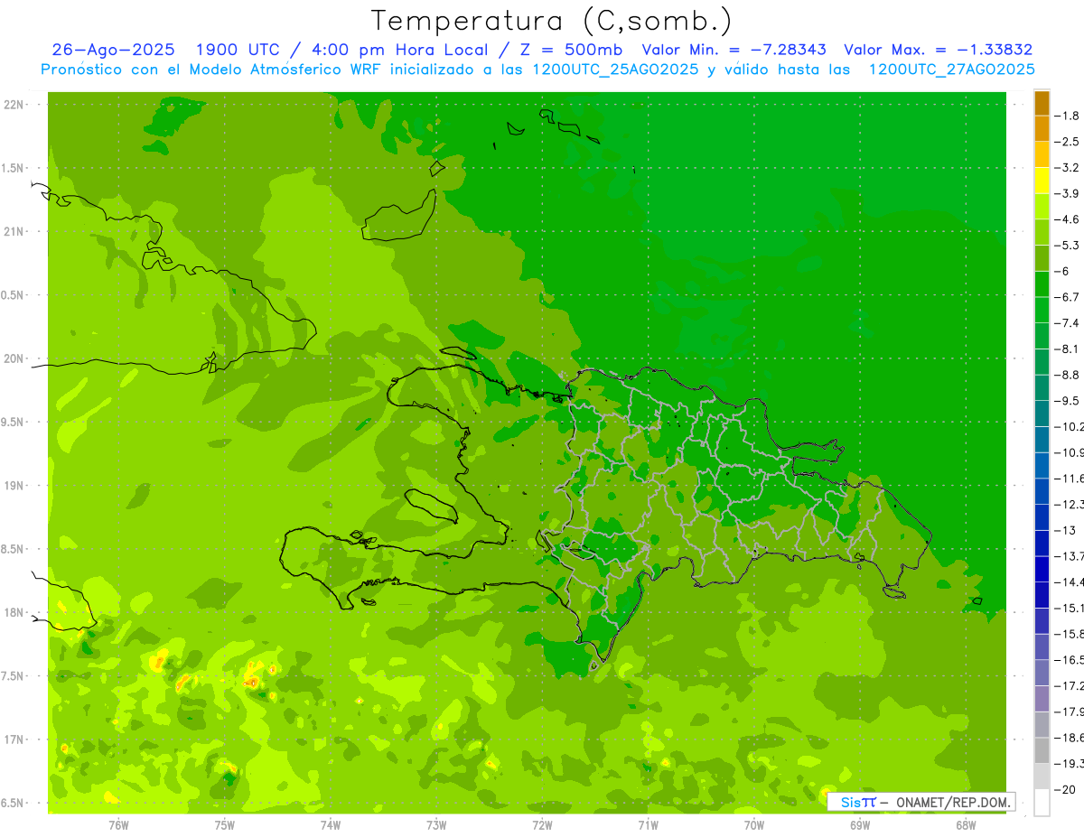
Task: Click the '-13' colorbar value
Action: (1066, 530)
